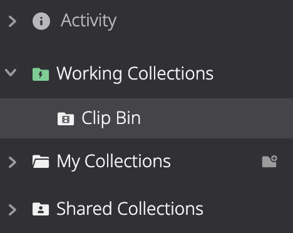Expand the Activity section chevron
This screenshot has width=293, height=233.
(13, 21)
